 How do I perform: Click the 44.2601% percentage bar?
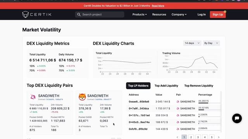209,103
